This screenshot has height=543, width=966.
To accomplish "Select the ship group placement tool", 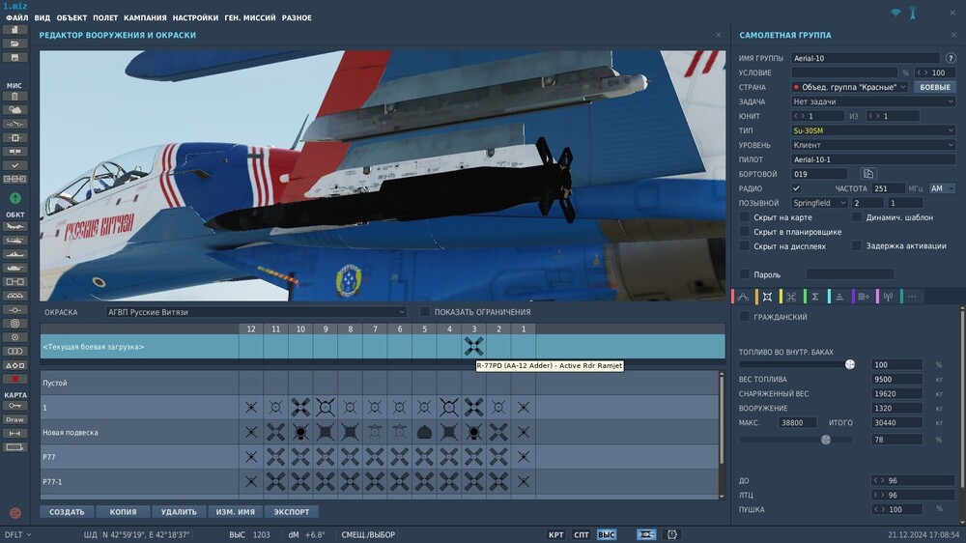I will click(x=14, y=254).
